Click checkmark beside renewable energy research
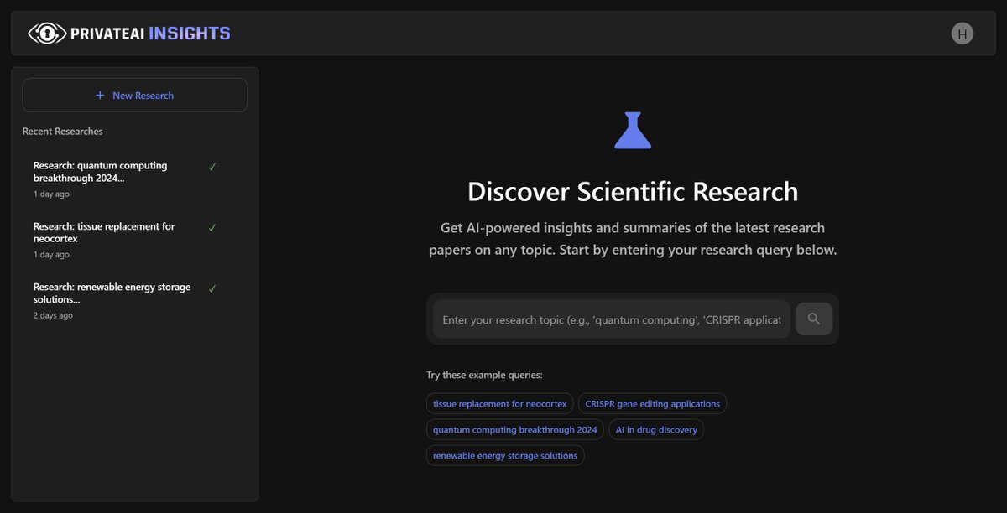Viewport: 1007px width, 513px height. (x=212, y=288)
